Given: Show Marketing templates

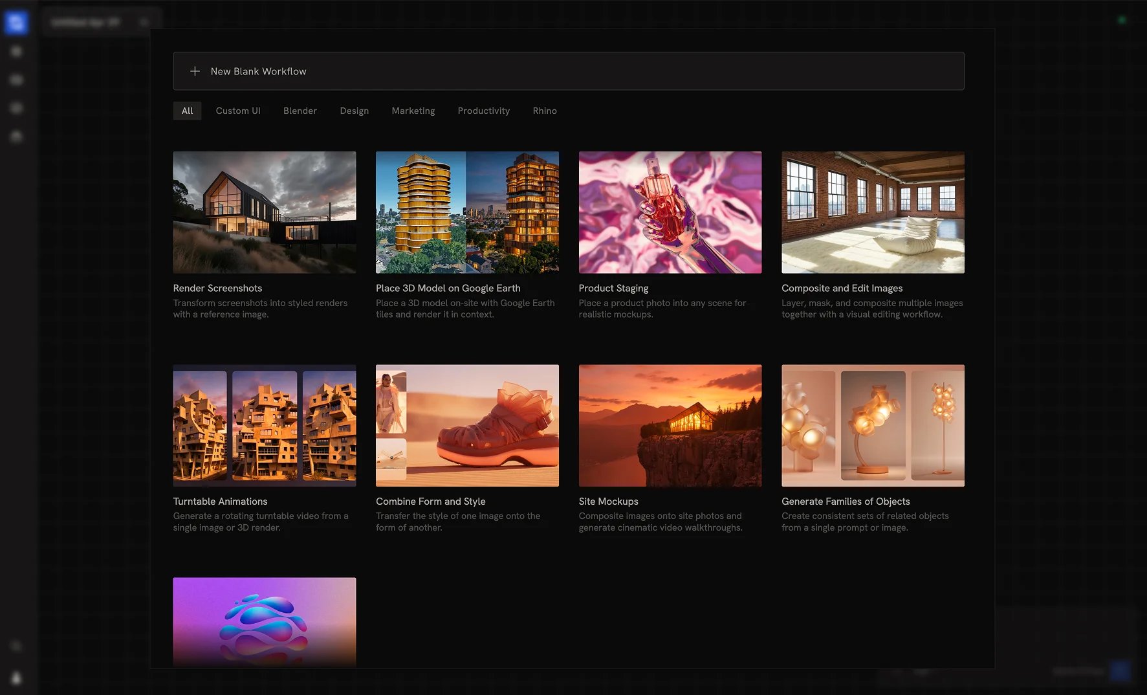Looking at the screenshot, I should click(413, 111).
